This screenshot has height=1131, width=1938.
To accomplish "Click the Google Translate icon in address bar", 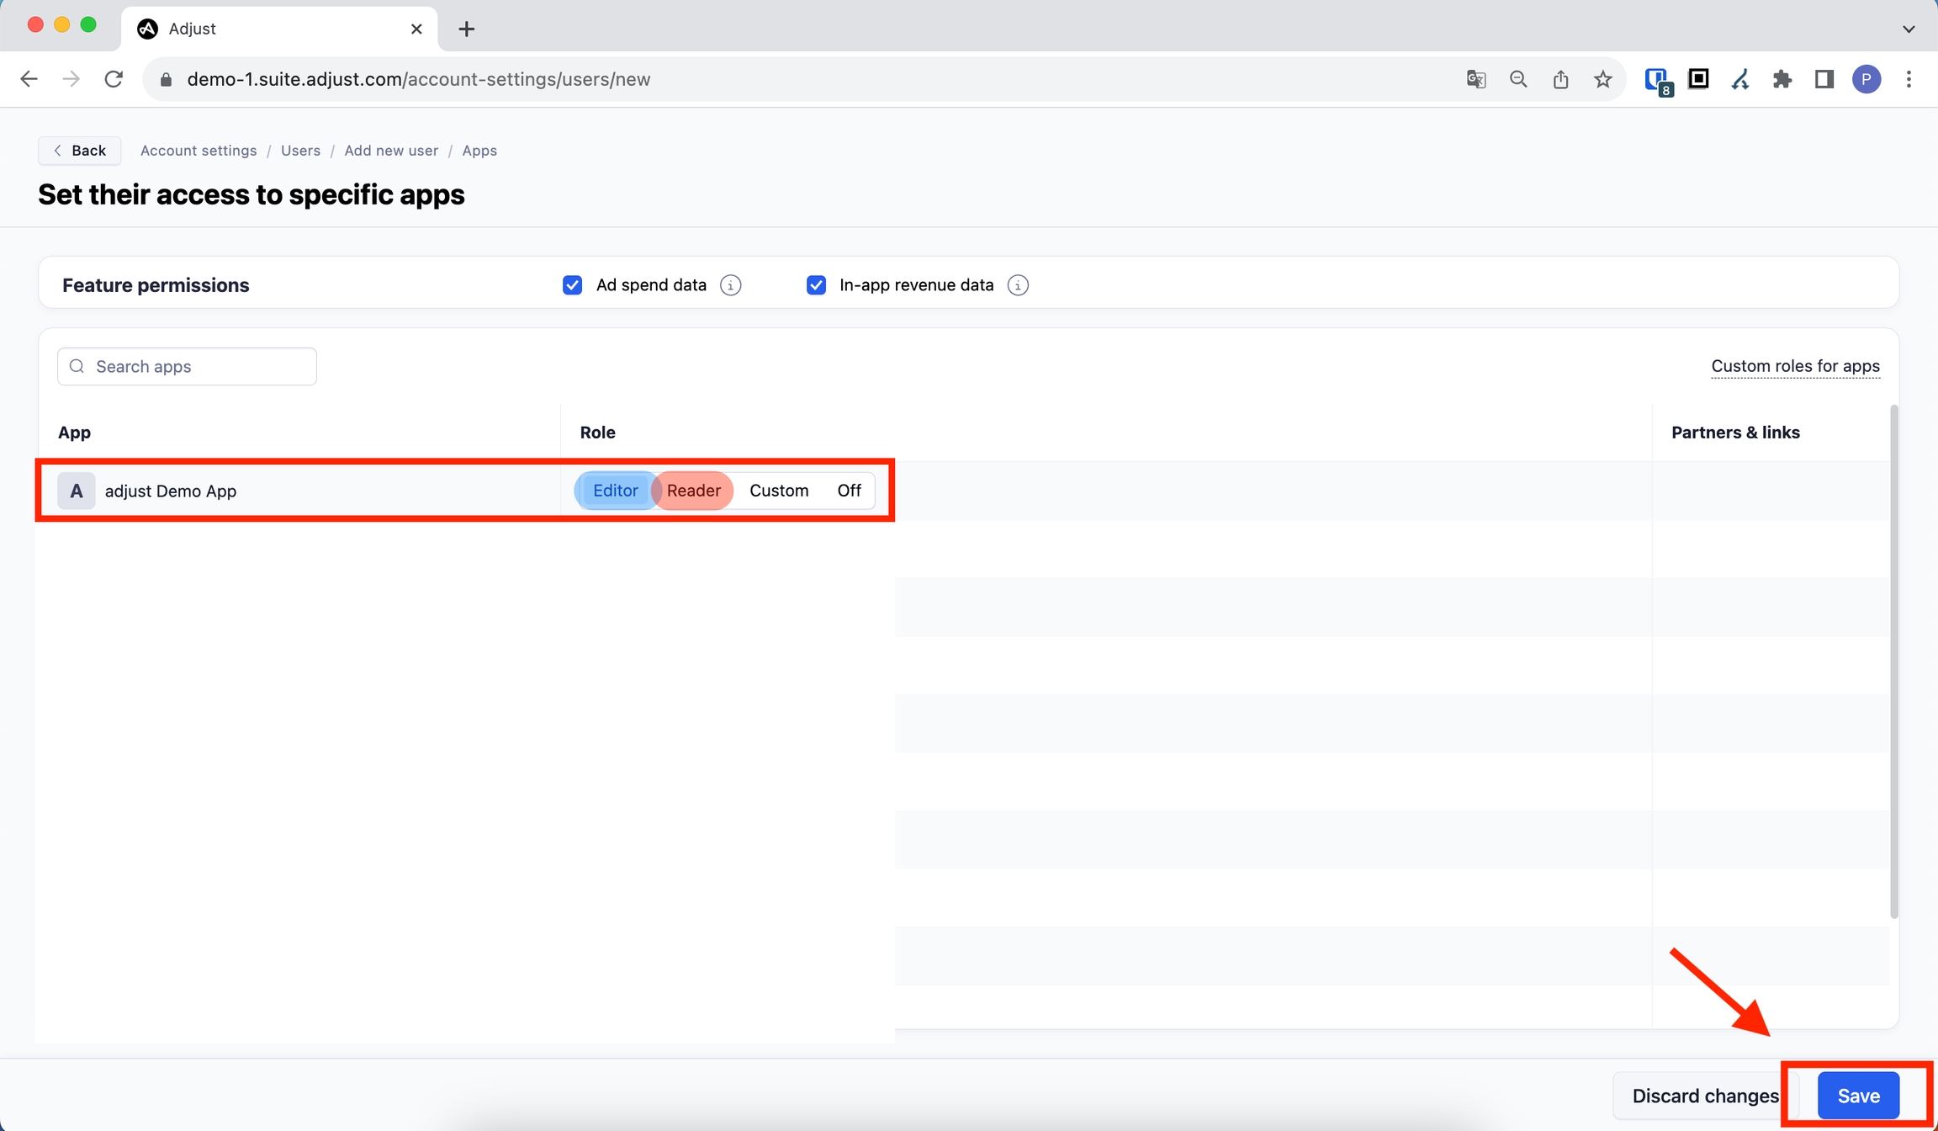I will tap(1475, 79).
